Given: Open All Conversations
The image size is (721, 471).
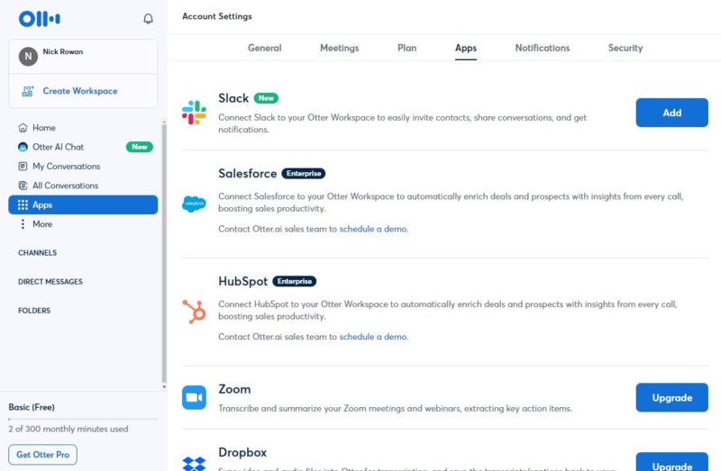Looking at the screenshot, I should point(65,186).
